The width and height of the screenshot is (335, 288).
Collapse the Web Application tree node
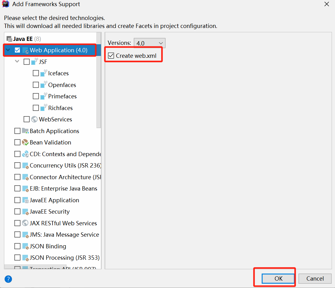(8, 50)
